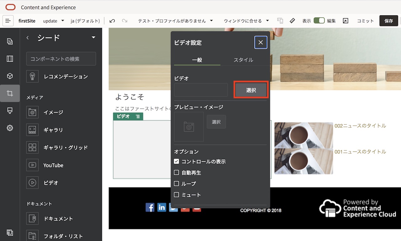This screenshot has width=401, height=241.
Task: Click the open-in-new-window arrow icon
Action: pos(345,20)
